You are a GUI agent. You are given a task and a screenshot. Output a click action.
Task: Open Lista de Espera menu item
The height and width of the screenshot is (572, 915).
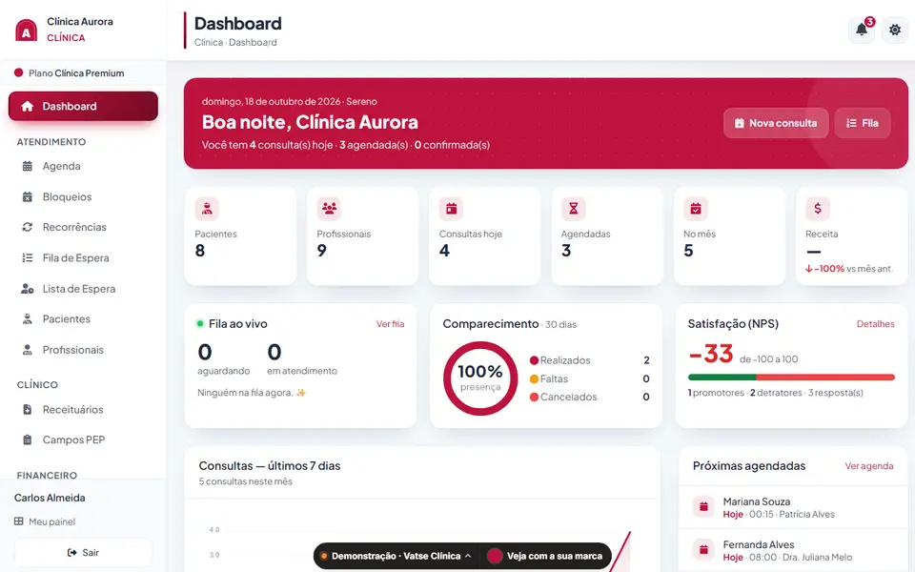coord(83,289)
